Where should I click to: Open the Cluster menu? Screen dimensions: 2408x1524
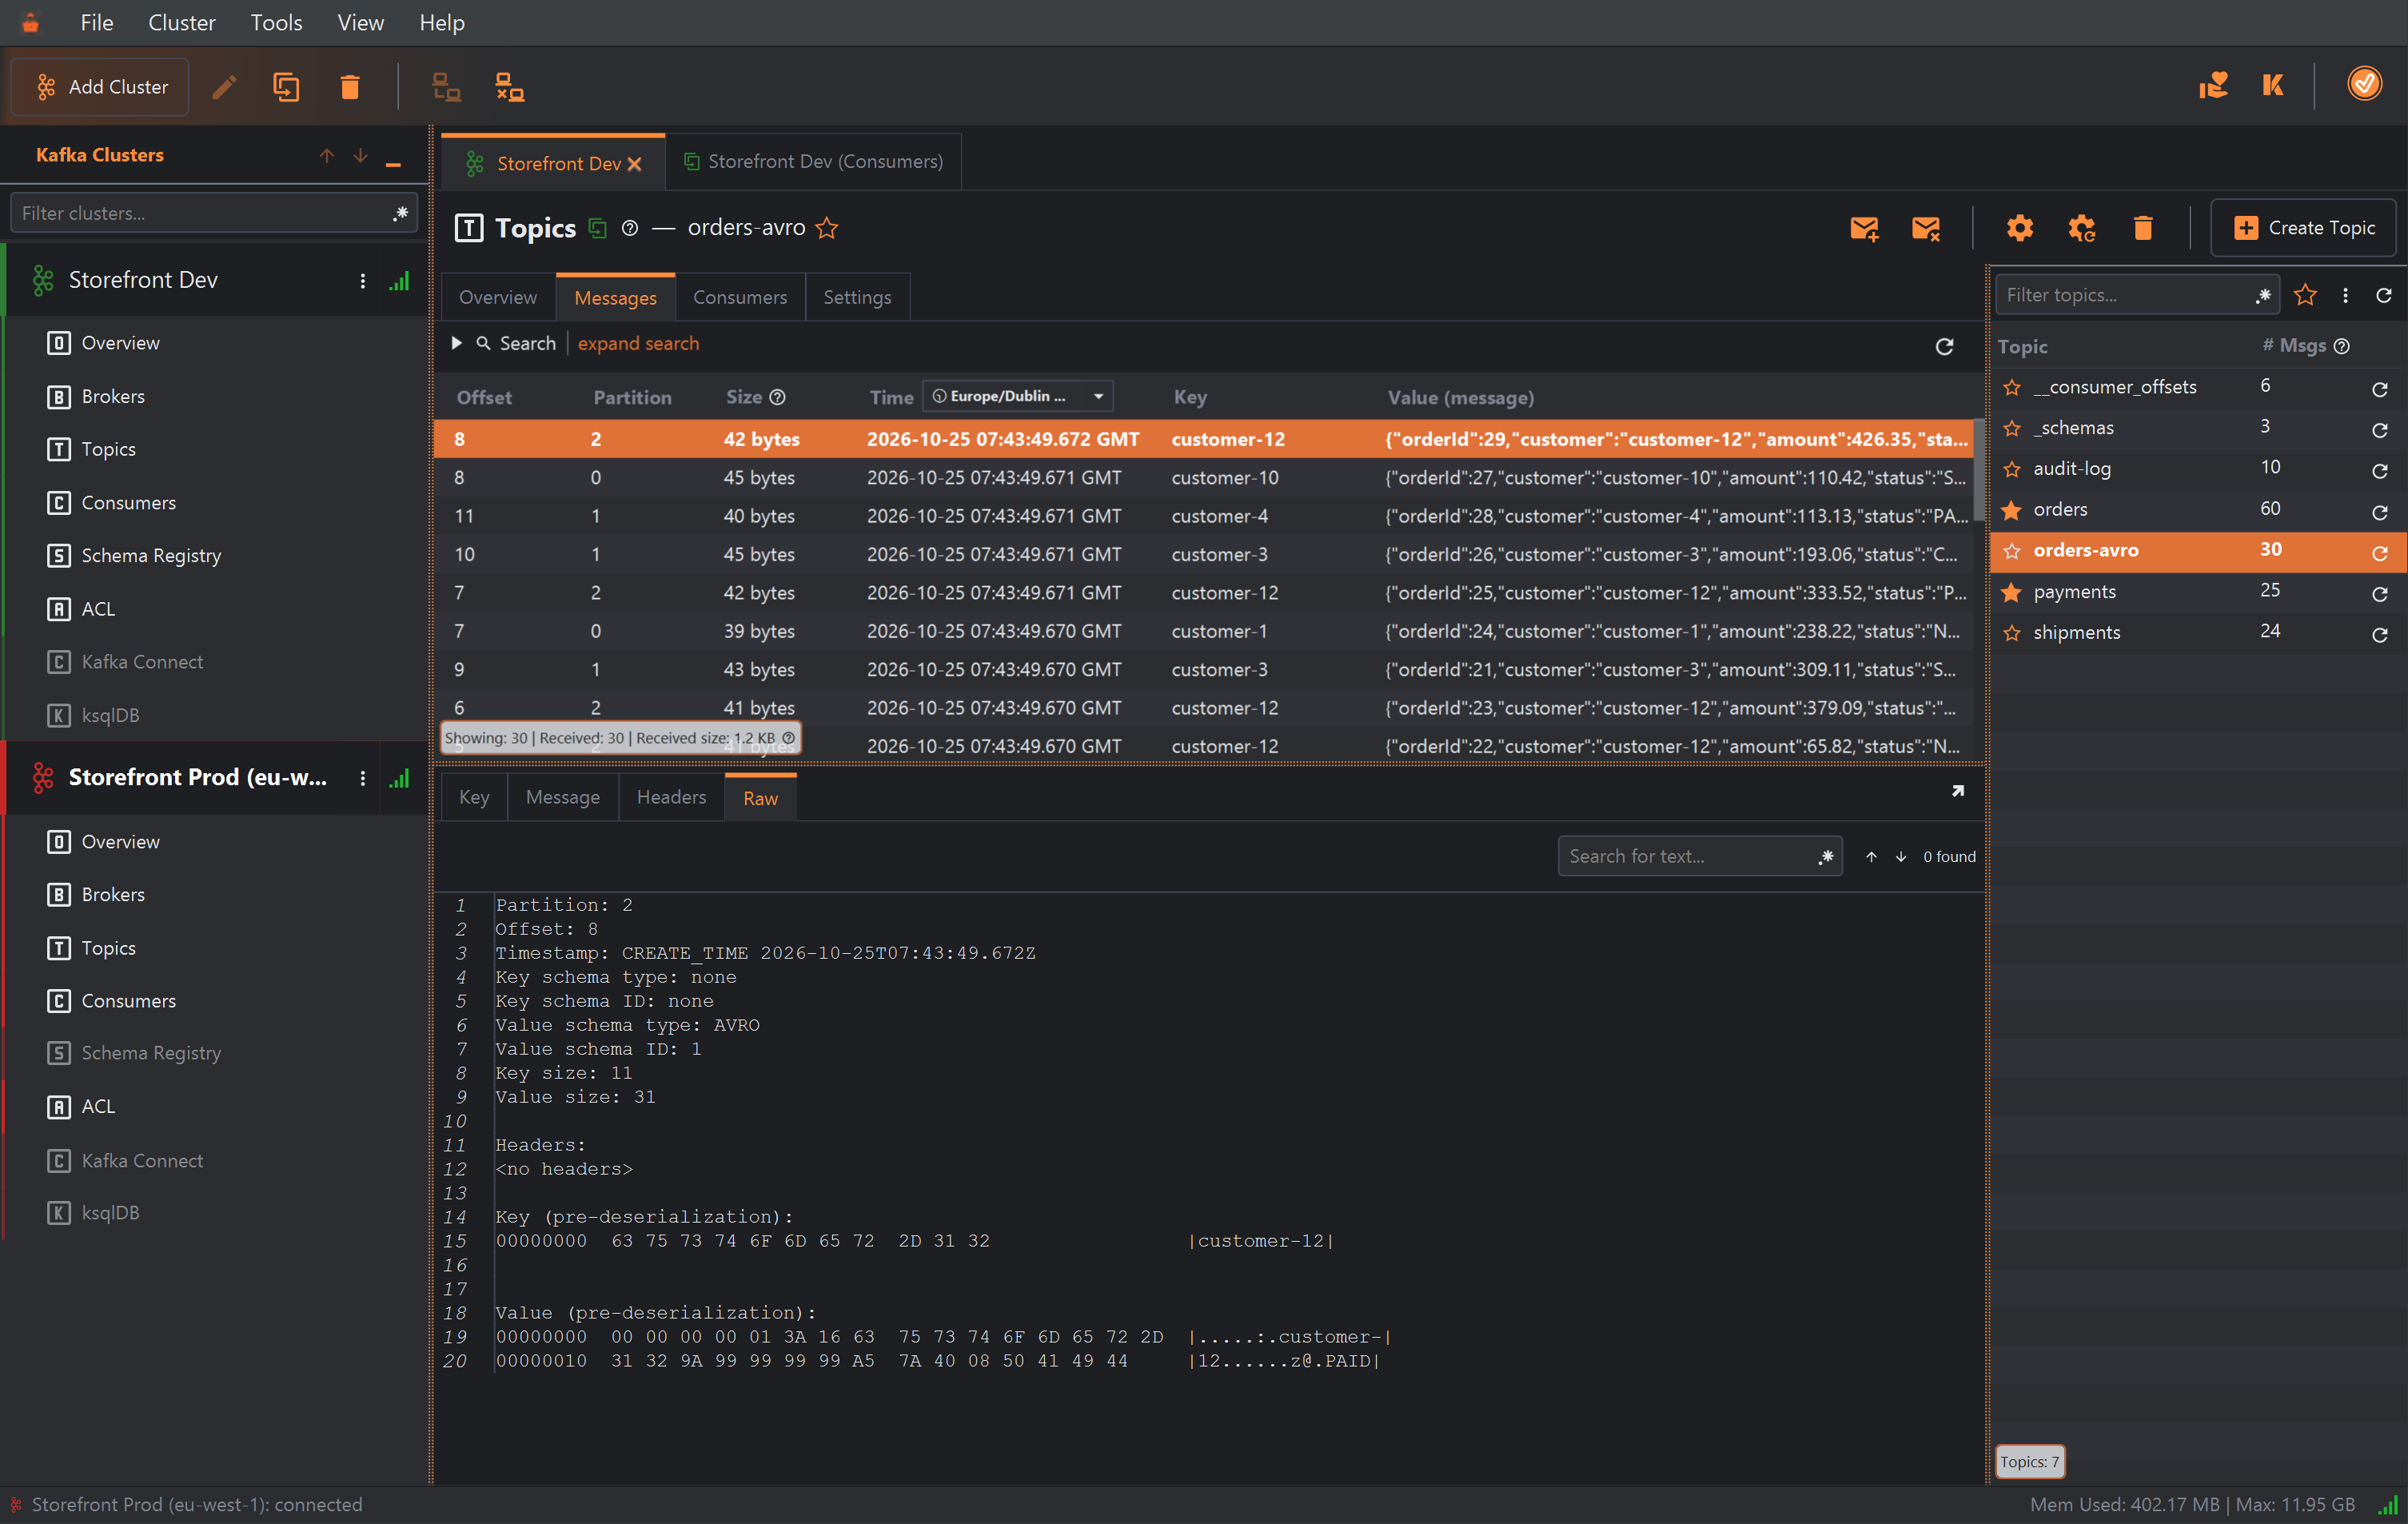[181, 22]
